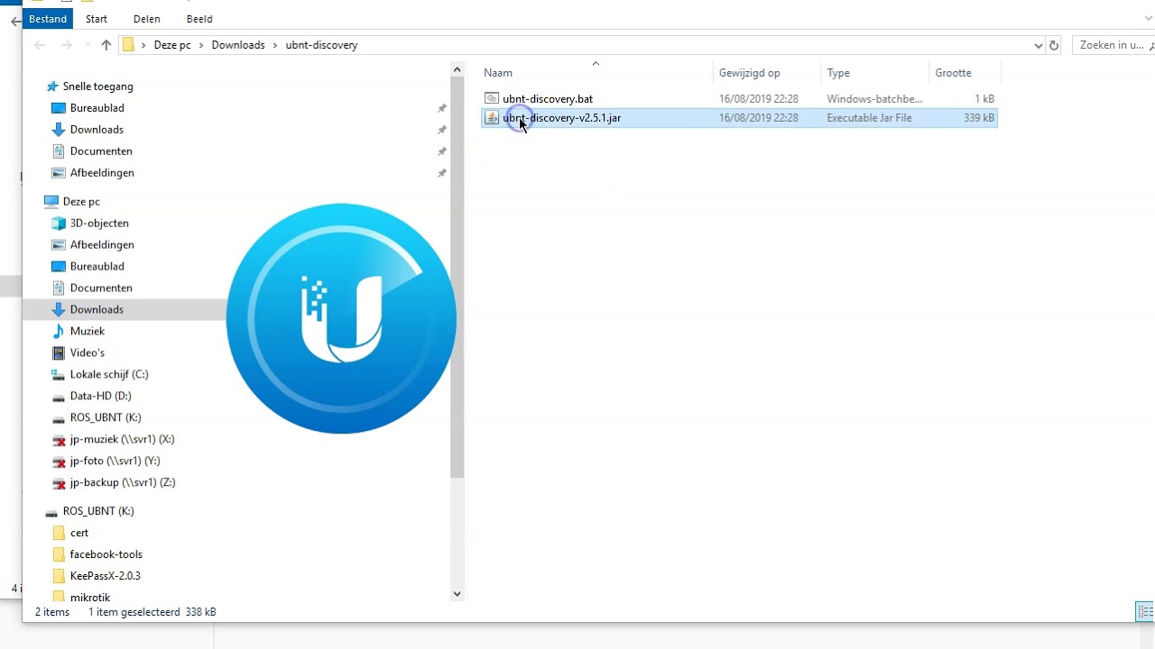This screenshot has width=1155, height=649.
Task: Open Data-HD (D:) drive icon
Action: pyautogui.click(x=59, y=397)
